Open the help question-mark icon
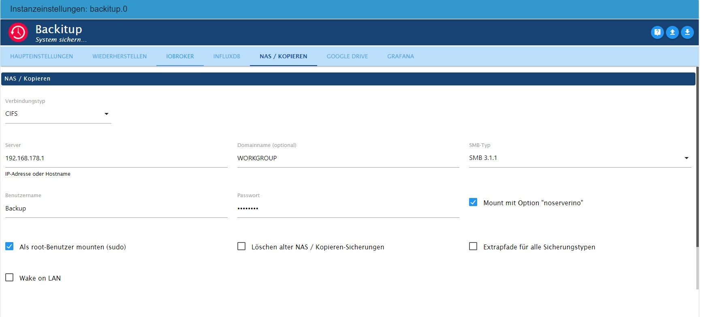 point(657,32)
